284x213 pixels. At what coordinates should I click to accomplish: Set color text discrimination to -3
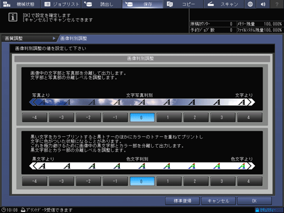pyautogui.click(x=62, y=181)
